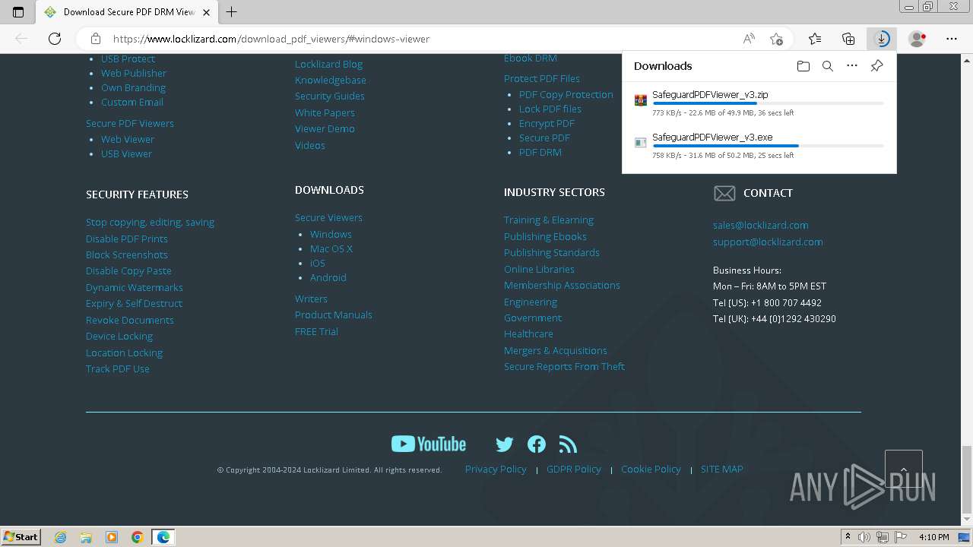
Task: Click the scroll-to-top arrow button
Action: point(904,469)
